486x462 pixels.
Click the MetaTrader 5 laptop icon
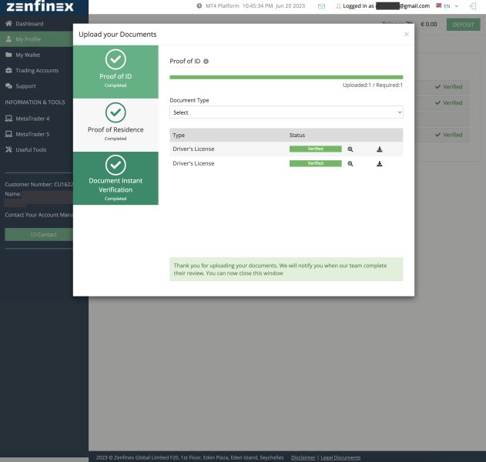8,134
